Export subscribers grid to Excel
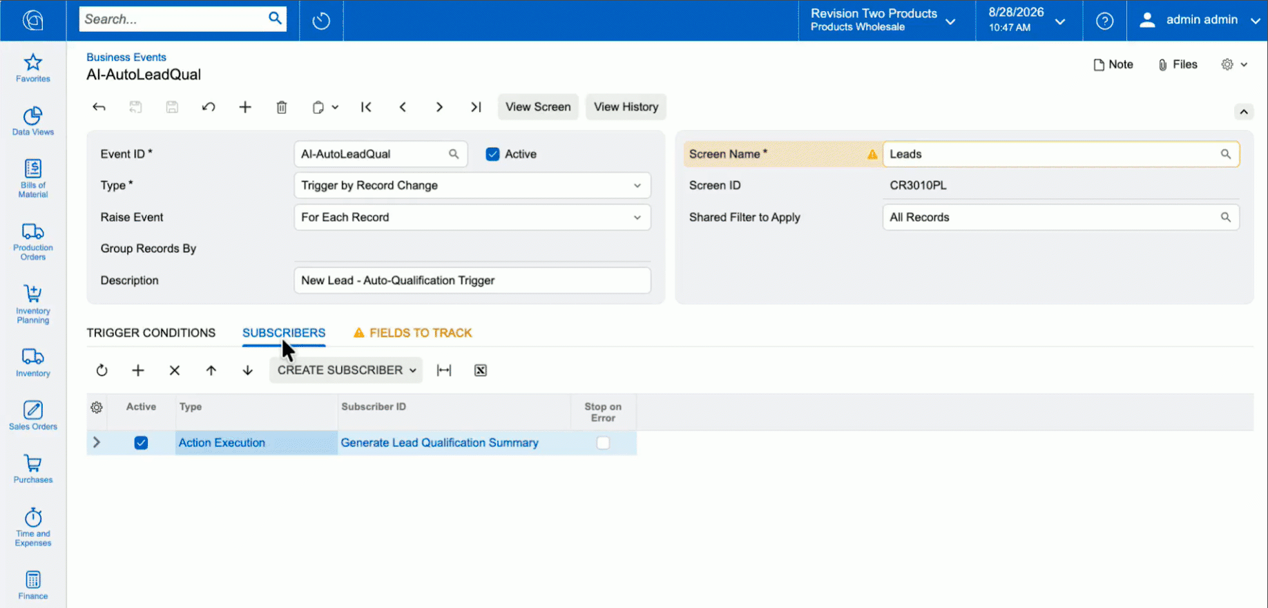Screen dimensions: 1268x608 click(x=481, y=370)
